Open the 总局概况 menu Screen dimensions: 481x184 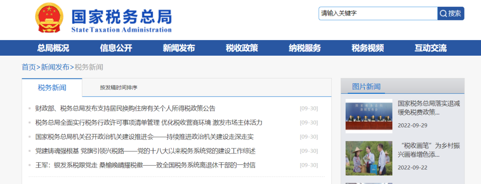pos(53,48)
